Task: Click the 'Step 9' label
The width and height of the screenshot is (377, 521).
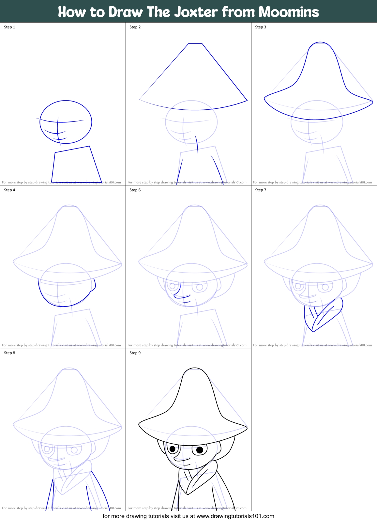Action: (x=135, y=353)
